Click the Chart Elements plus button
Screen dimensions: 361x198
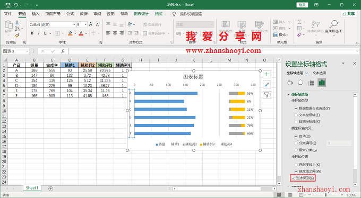pyautogui.click(x=267, y=74)
